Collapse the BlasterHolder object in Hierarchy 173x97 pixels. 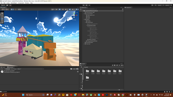point(86,25)
